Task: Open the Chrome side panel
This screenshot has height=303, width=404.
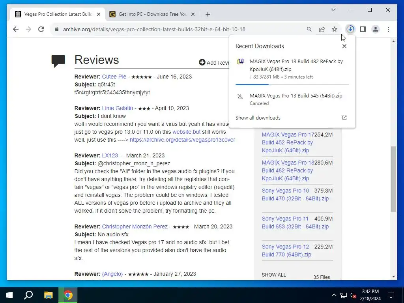Action: click(x=363, y=29)
